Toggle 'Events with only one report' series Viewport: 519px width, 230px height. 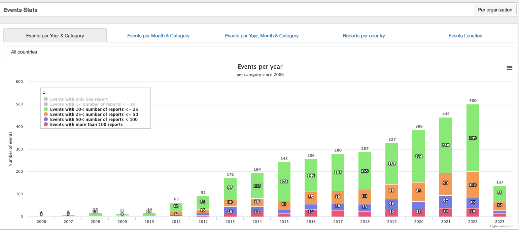[x=79, y=99]
